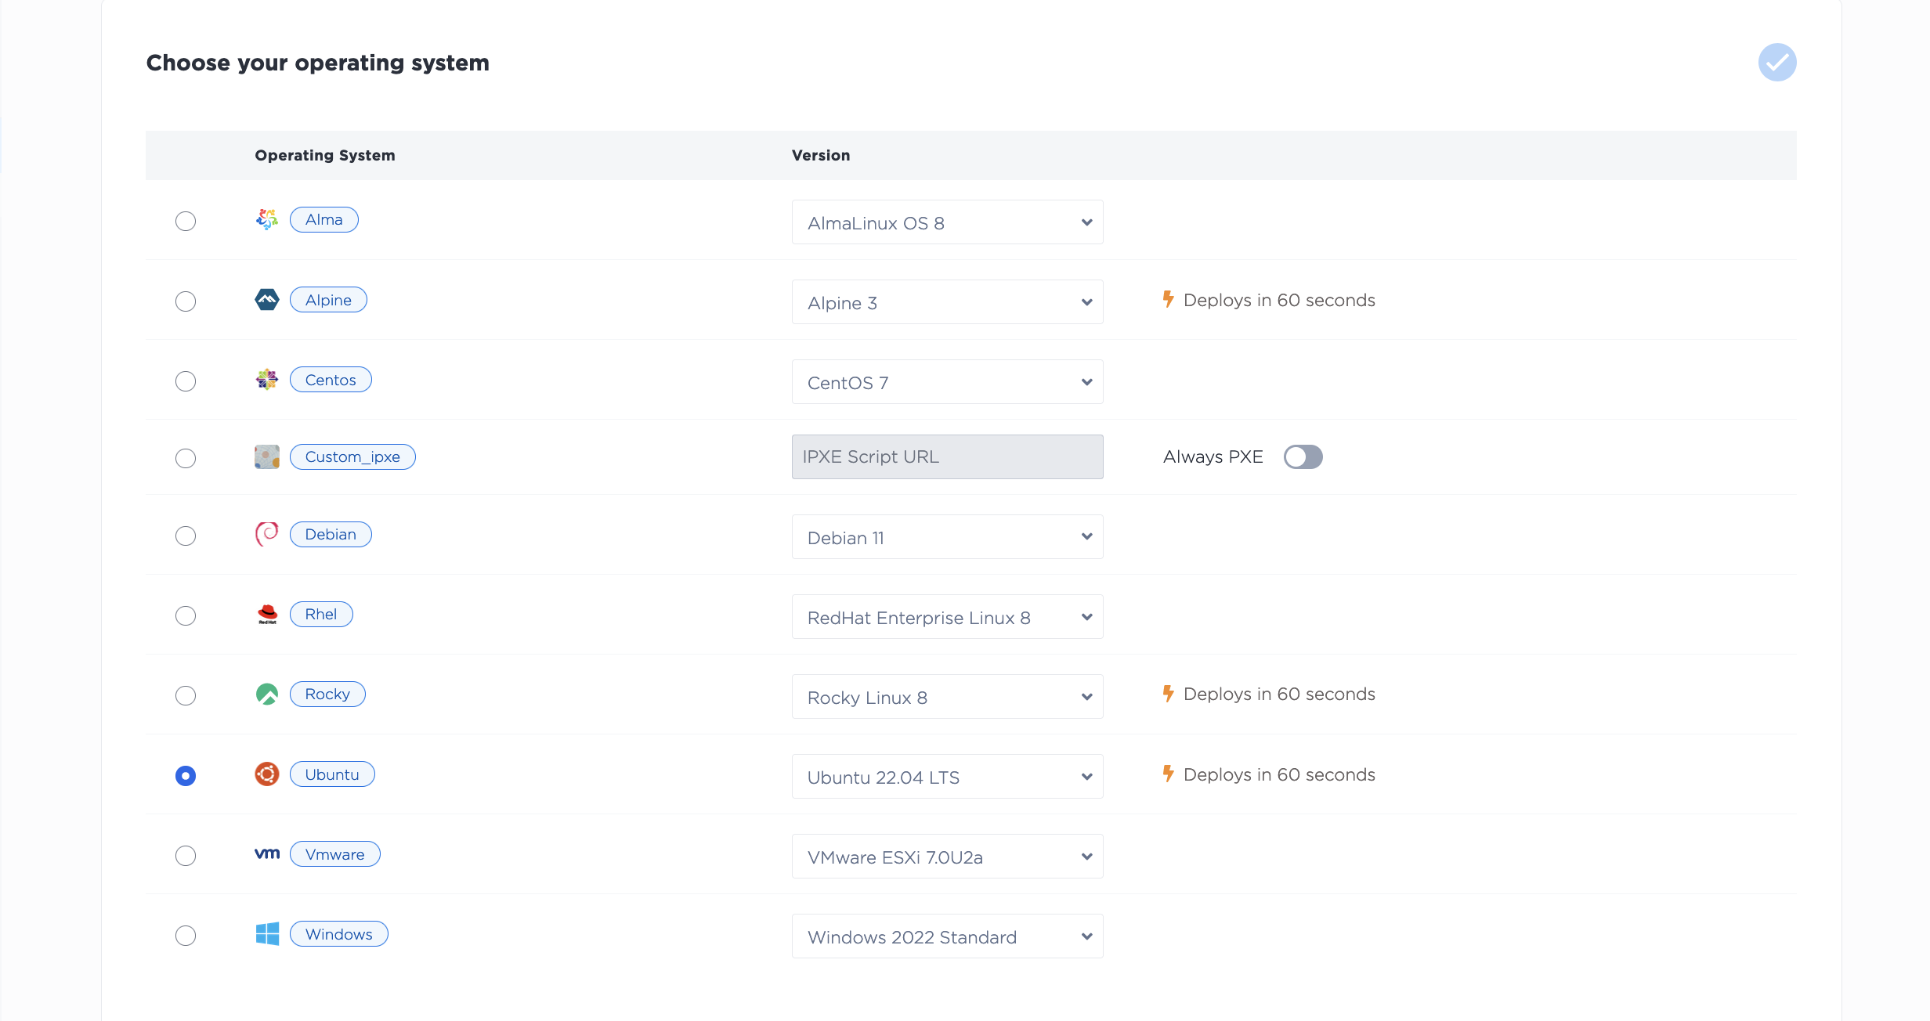Open the Windows 2022 Standard dropdown
The height and width of the screenshot is (1021, 1930).
[947, 936]
